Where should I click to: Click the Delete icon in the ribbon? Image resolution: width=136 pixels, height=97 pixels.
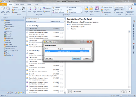[24, 9]
